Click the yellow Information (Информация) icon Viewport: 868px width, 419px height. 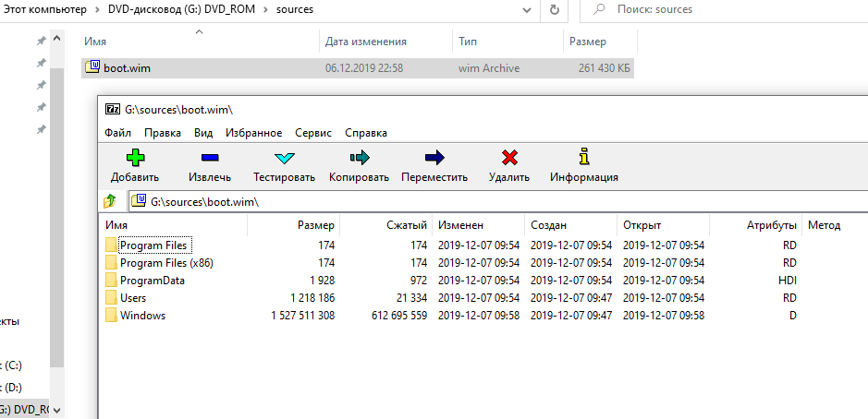(583, 157)
